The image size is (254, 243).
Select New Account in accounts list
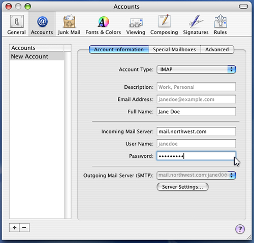[37, 56]
